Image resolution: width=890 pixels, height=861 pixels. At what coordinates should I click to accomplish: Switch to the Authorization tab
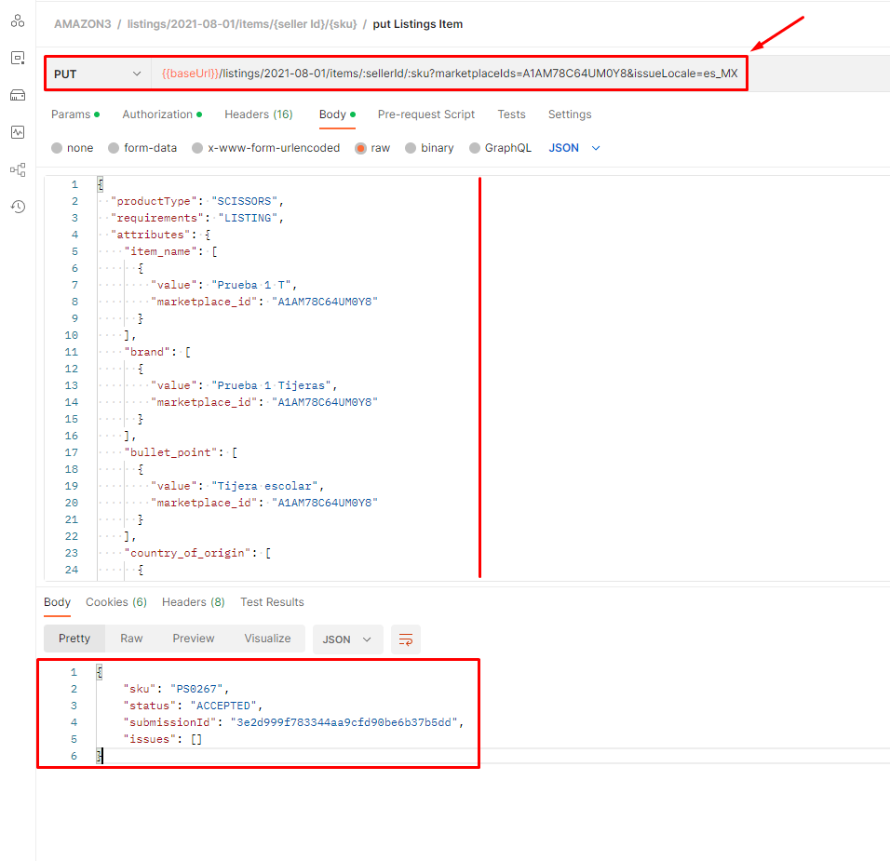point(161,114)
